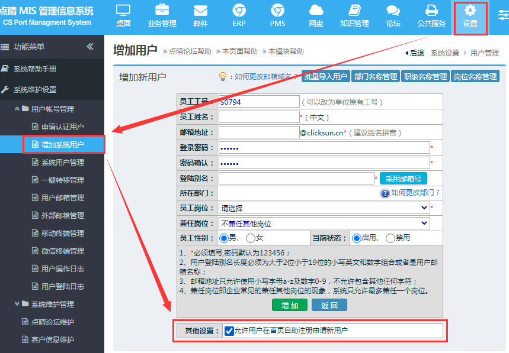Collapse the 功能菜单 sidebar with double-arrow
Image resolution: width=509 pixels, height=353 pixels.
coord(90,47)
